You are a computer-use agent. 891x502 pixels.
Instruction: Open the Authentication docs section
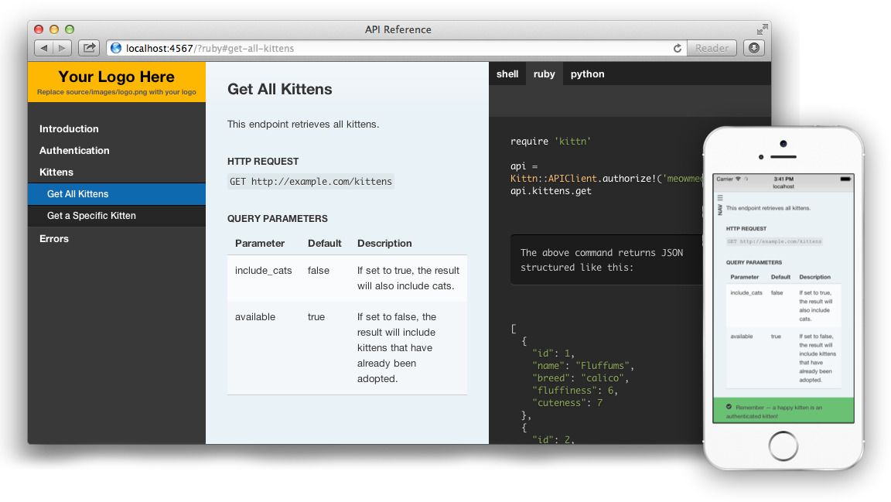(74, 150)
